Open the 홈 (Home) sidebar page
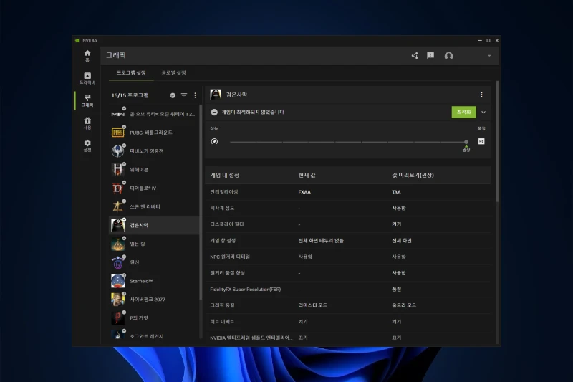 (87, 54)
